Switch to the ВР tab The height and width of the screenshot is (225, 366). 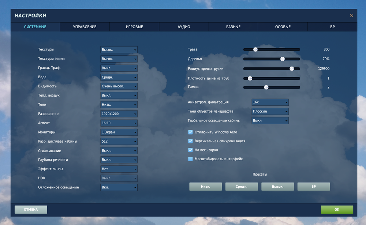coord(332,27)
